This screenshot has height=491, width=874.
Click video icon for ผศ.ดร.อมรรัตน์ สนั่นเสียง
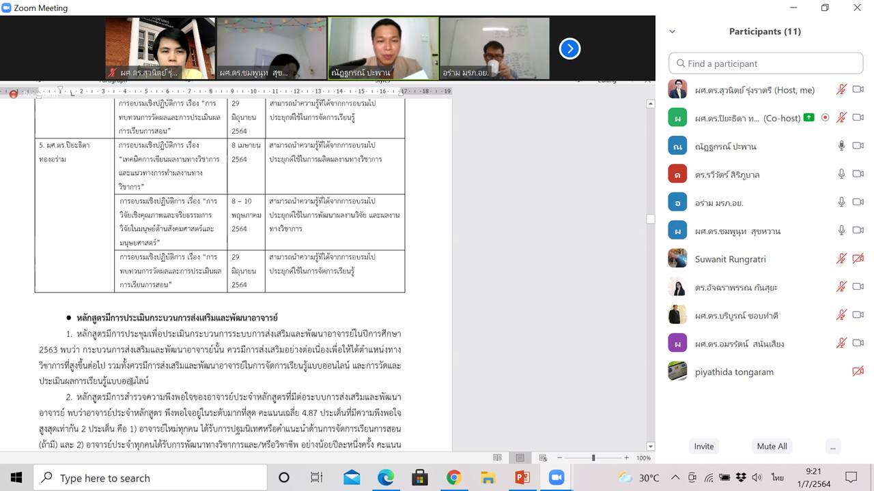point(858,343)
